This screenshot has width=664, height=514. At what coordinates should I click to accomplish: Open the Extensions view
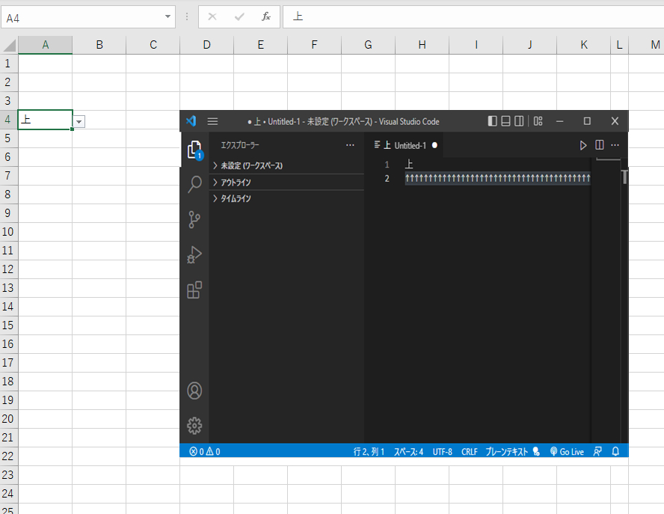coord(194,290)
